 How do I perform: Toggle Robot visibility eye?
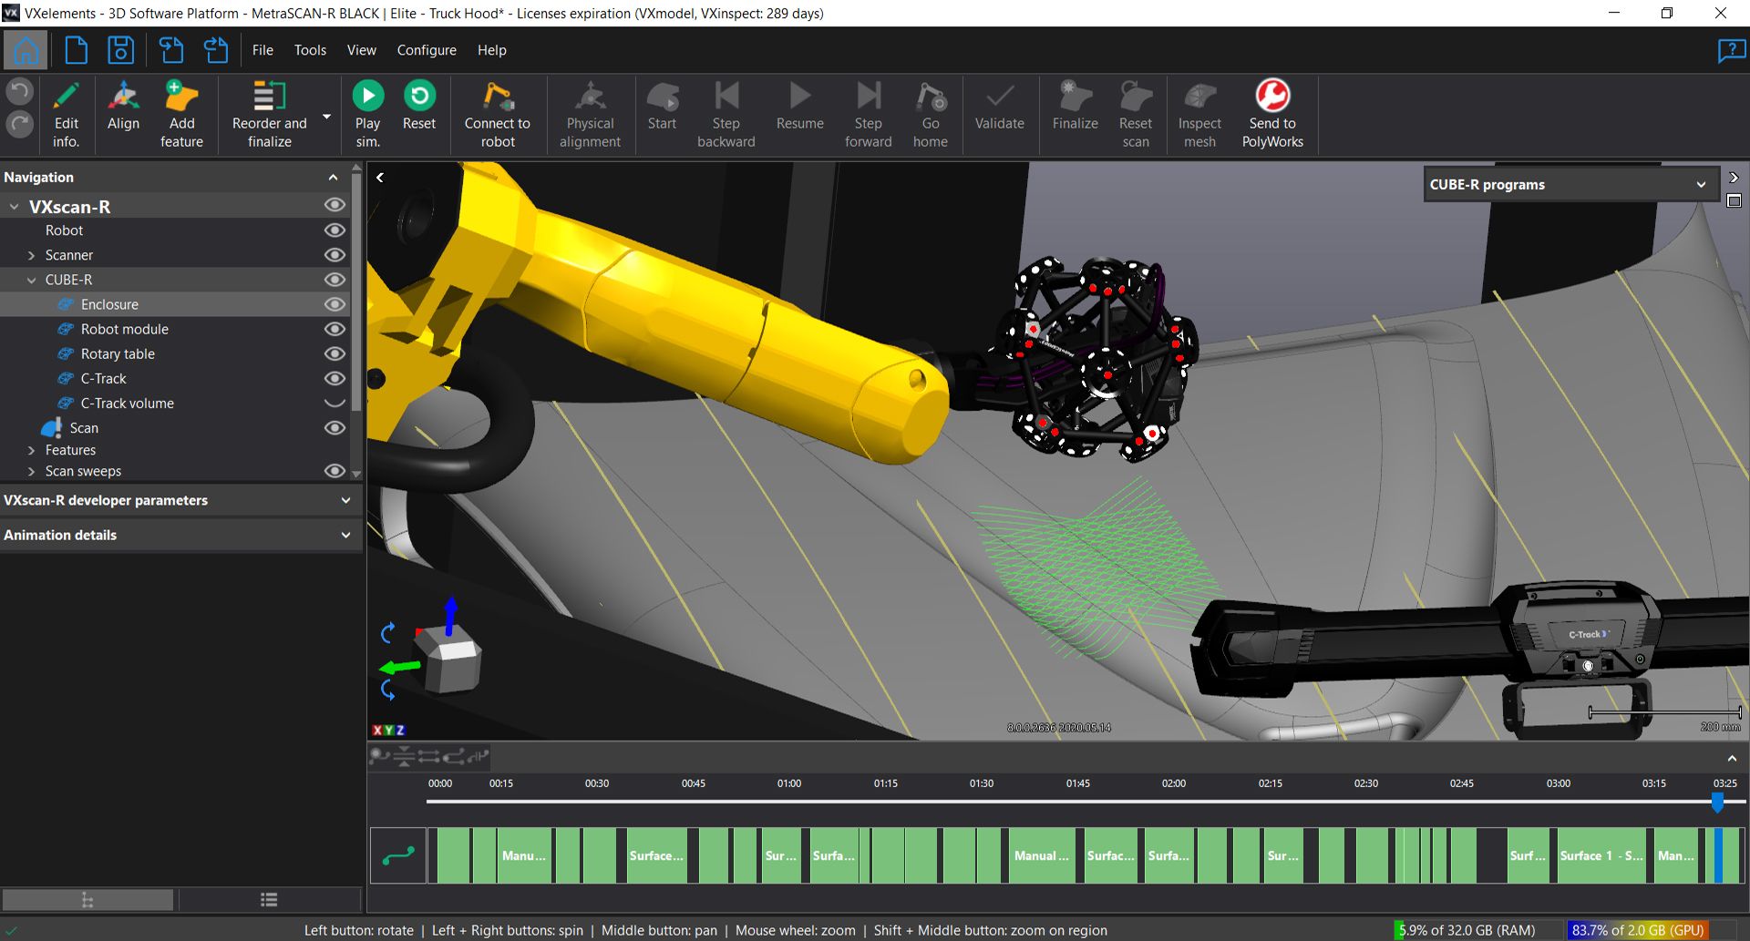[335, 230]
